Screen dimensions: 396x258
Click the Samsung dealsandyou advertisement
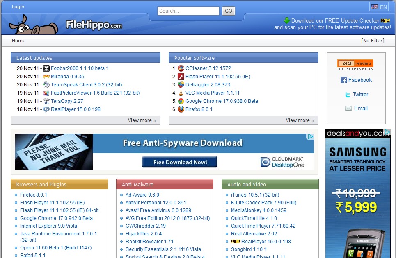point(357,193)
